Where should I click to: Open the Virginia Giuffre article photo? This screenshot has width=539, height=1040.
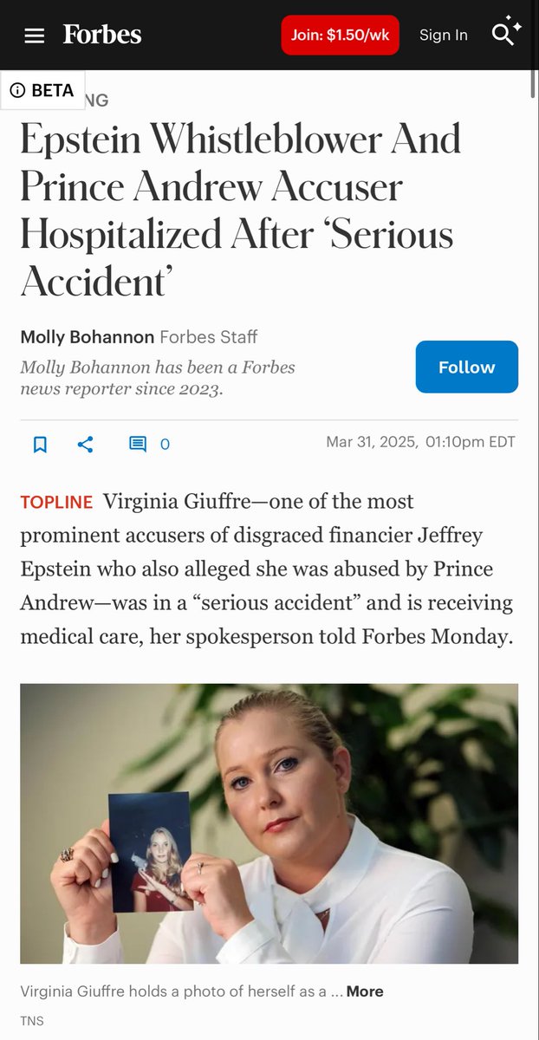(269, 823)
